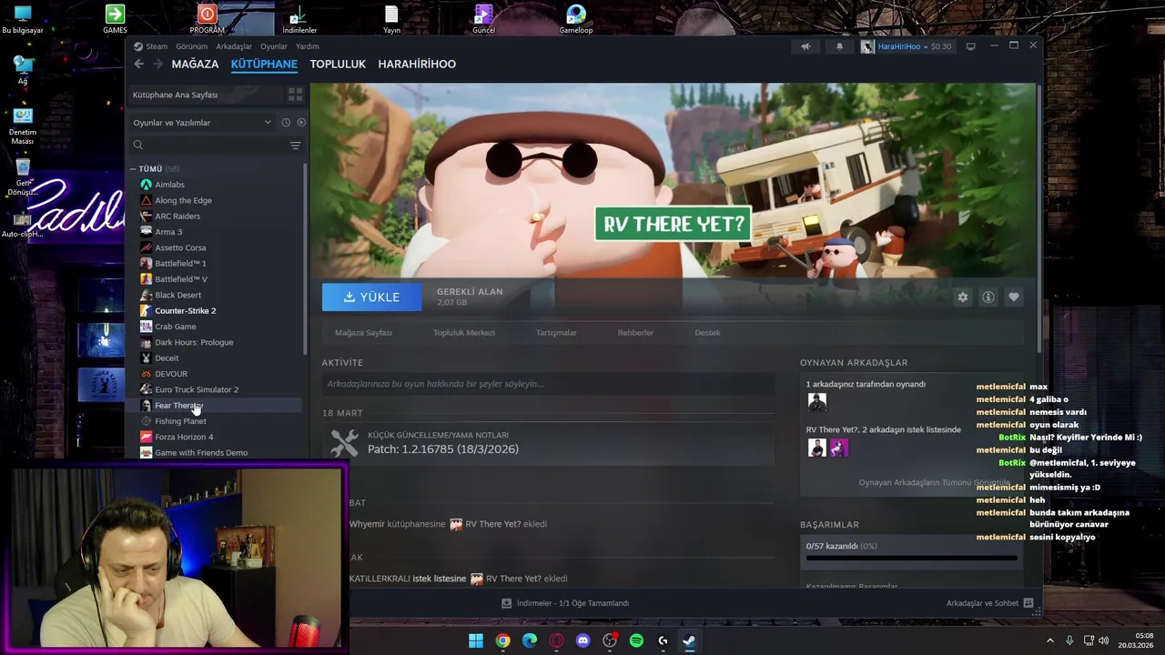Sort games by recent activity clock icon
Image resolution: width=1165 pixels, height=655 pixels.
click(x=286, y=122)
